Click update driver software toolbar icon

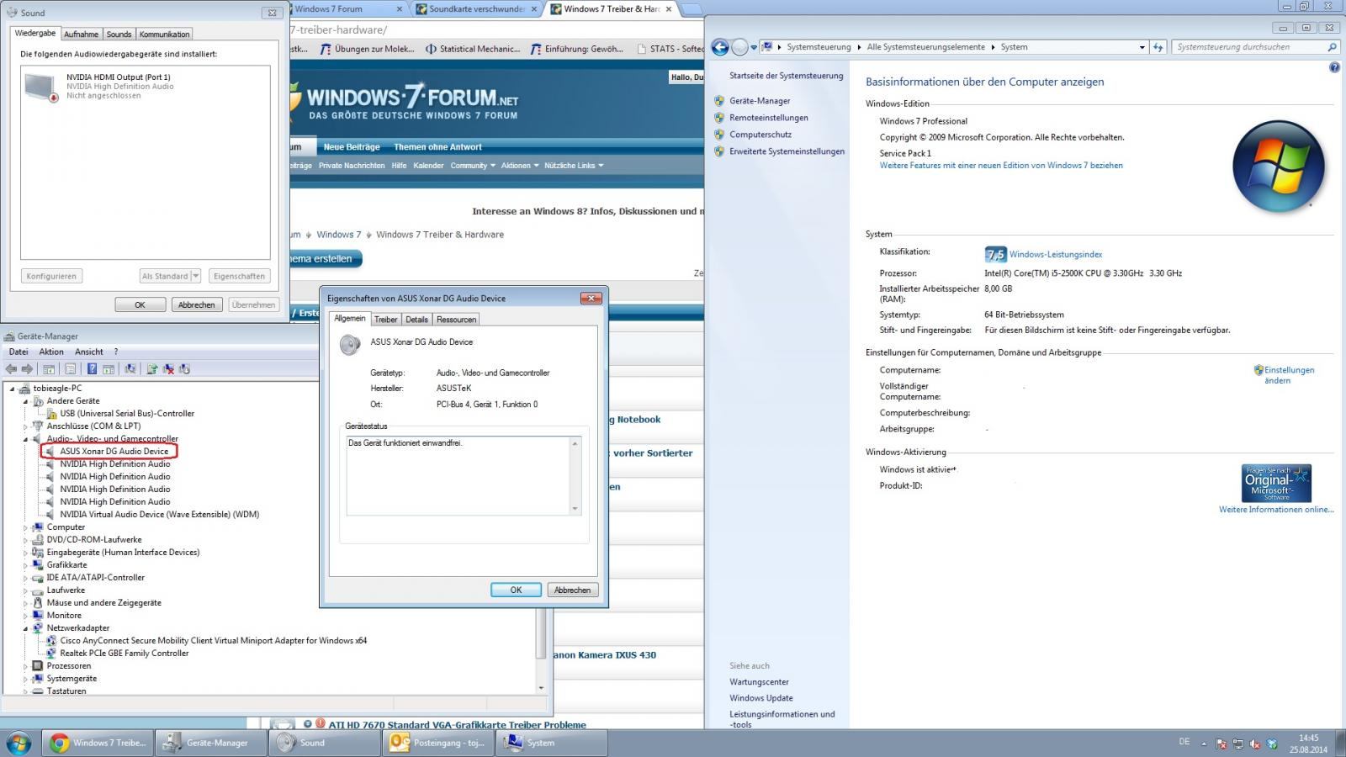tap(151, 368)
